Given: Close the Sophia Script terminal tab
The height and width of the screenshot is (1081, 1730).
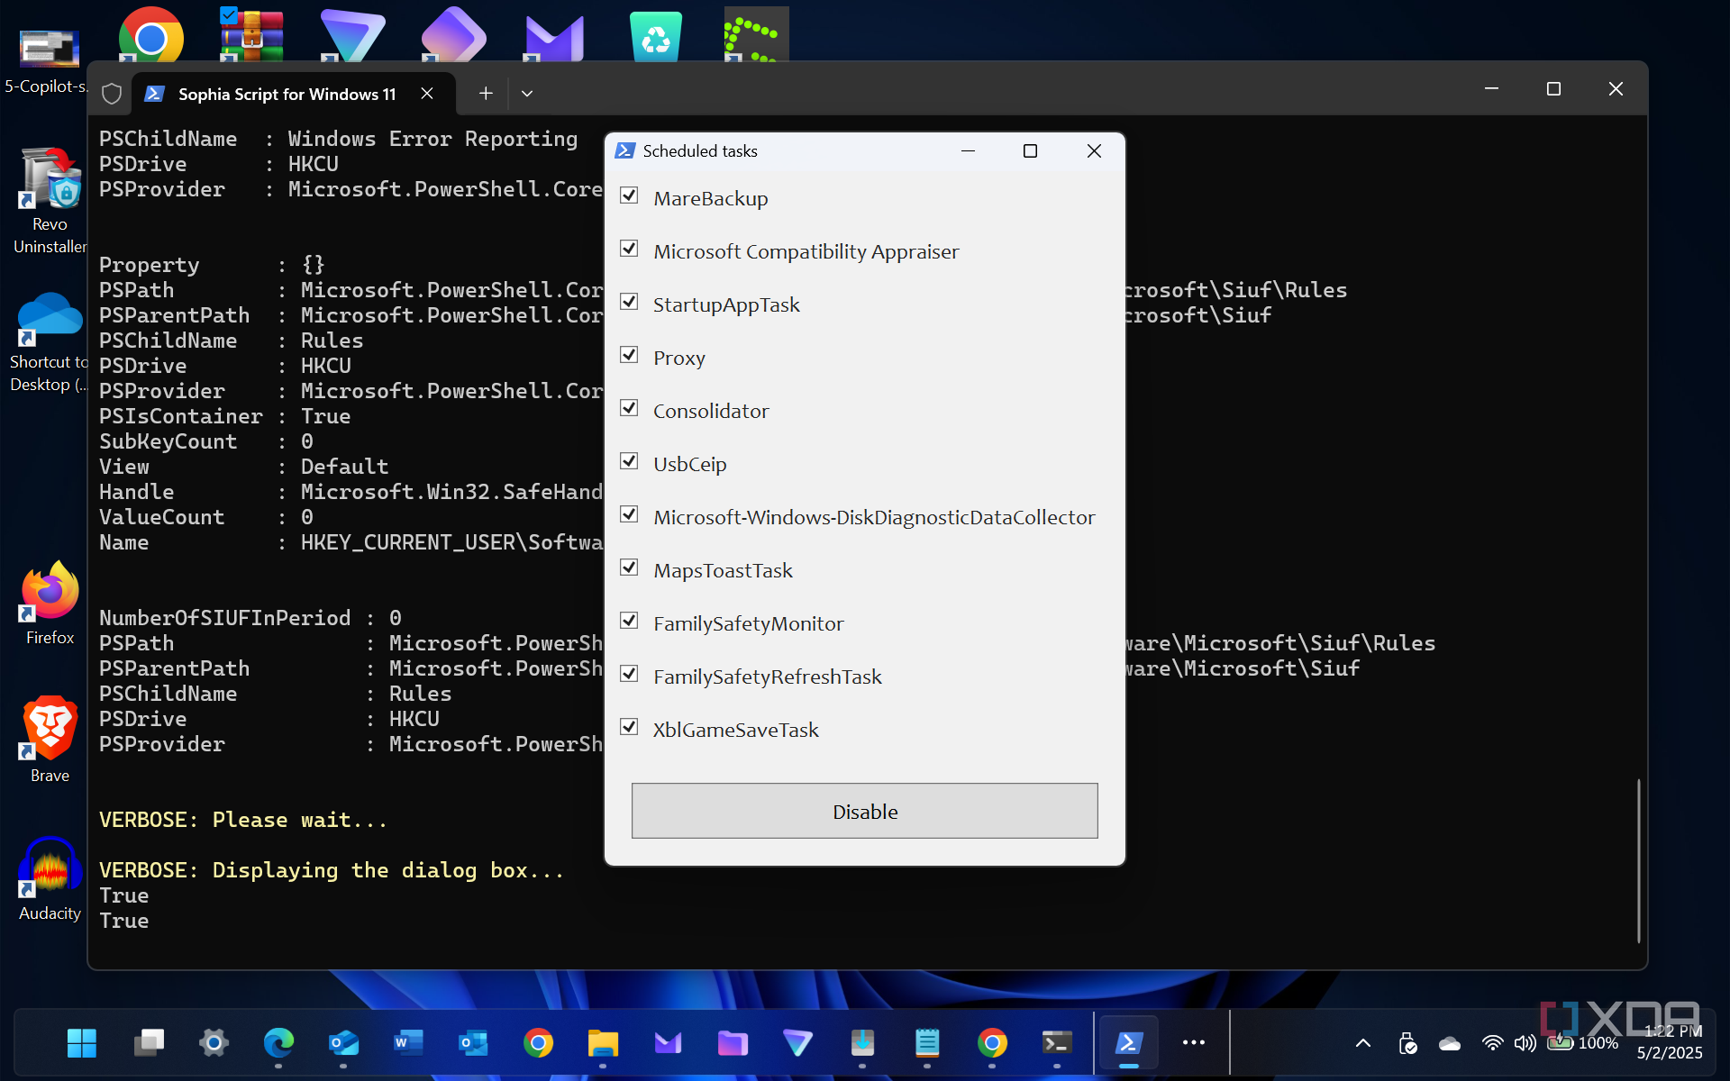Looking at the screenshot, I should 427,94.
